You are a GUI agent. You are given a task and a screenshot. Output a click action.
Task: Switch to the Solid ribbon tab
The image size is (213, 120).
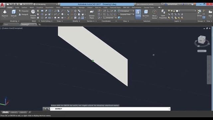click(x=17, y=7)
